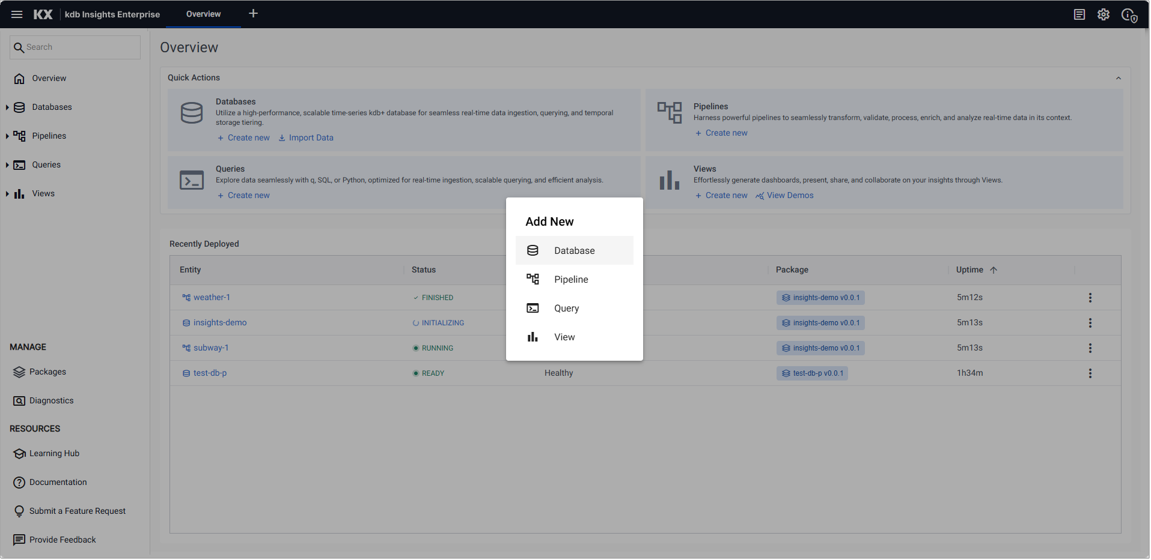Open the settings gear in the top bar
This screenshot has width=1151, height=560.
tap(1104, 14)
